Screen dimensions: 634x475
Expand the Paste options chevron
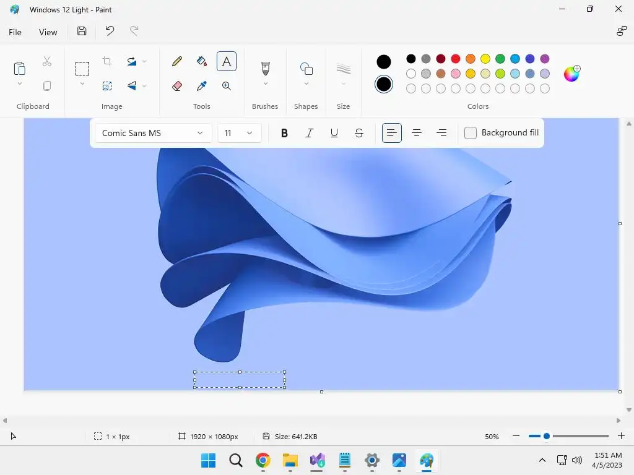[x=19, y=83]
